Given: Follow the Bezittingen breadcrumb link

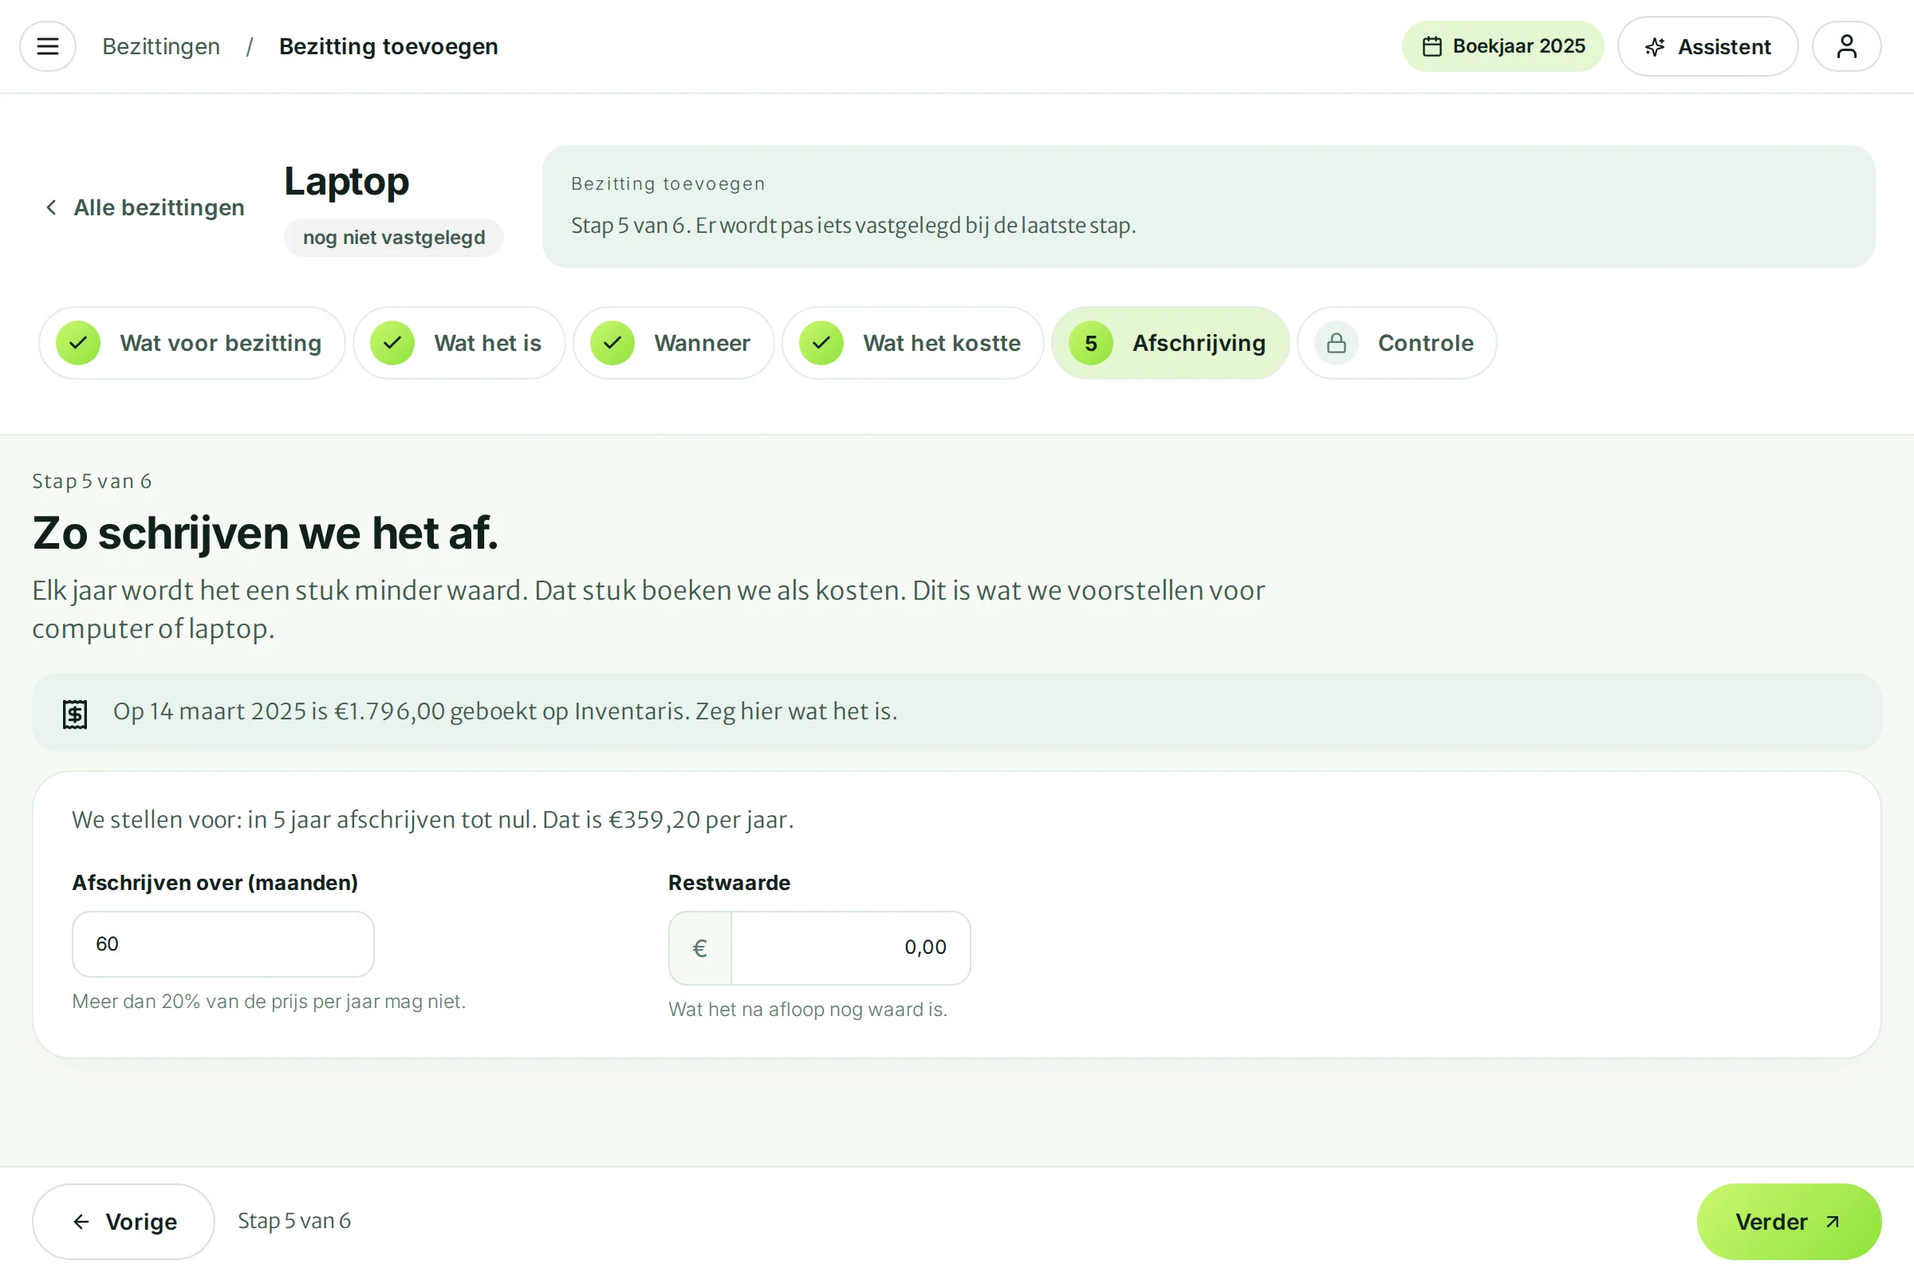Looking at the screenshot, I should point(161,46).
